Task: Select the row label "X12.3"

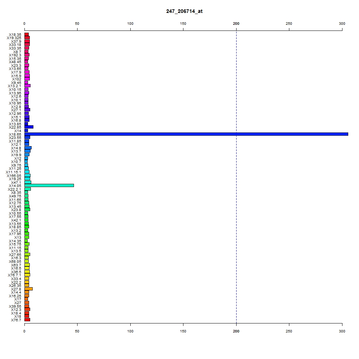Action: (16, 310)
